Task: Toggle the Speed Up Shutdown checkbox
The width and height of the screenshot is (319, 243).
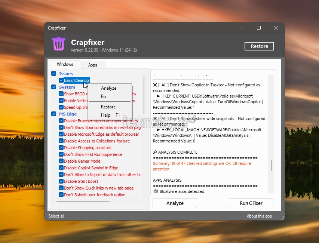Action: [x=61, y=107]
